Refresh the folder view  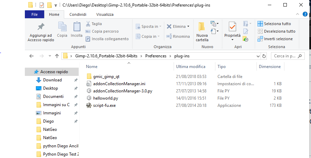(x=264, y=56)
